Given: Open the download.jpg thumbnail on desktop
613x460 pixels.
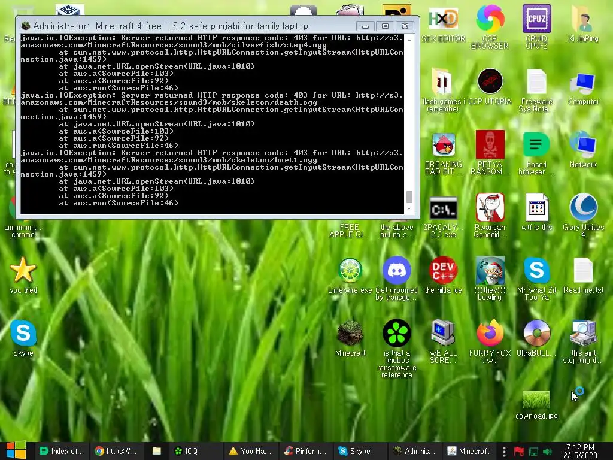Looking at the screenshot, I should (536, 400).
